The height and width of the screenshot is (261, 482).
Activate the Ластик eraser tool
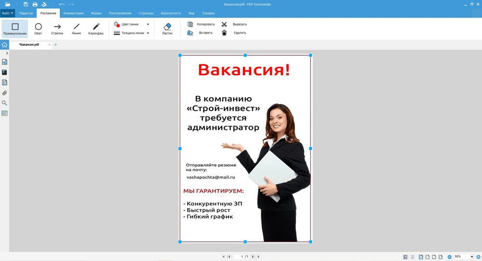pyautogui.click(x=167, y=29)
